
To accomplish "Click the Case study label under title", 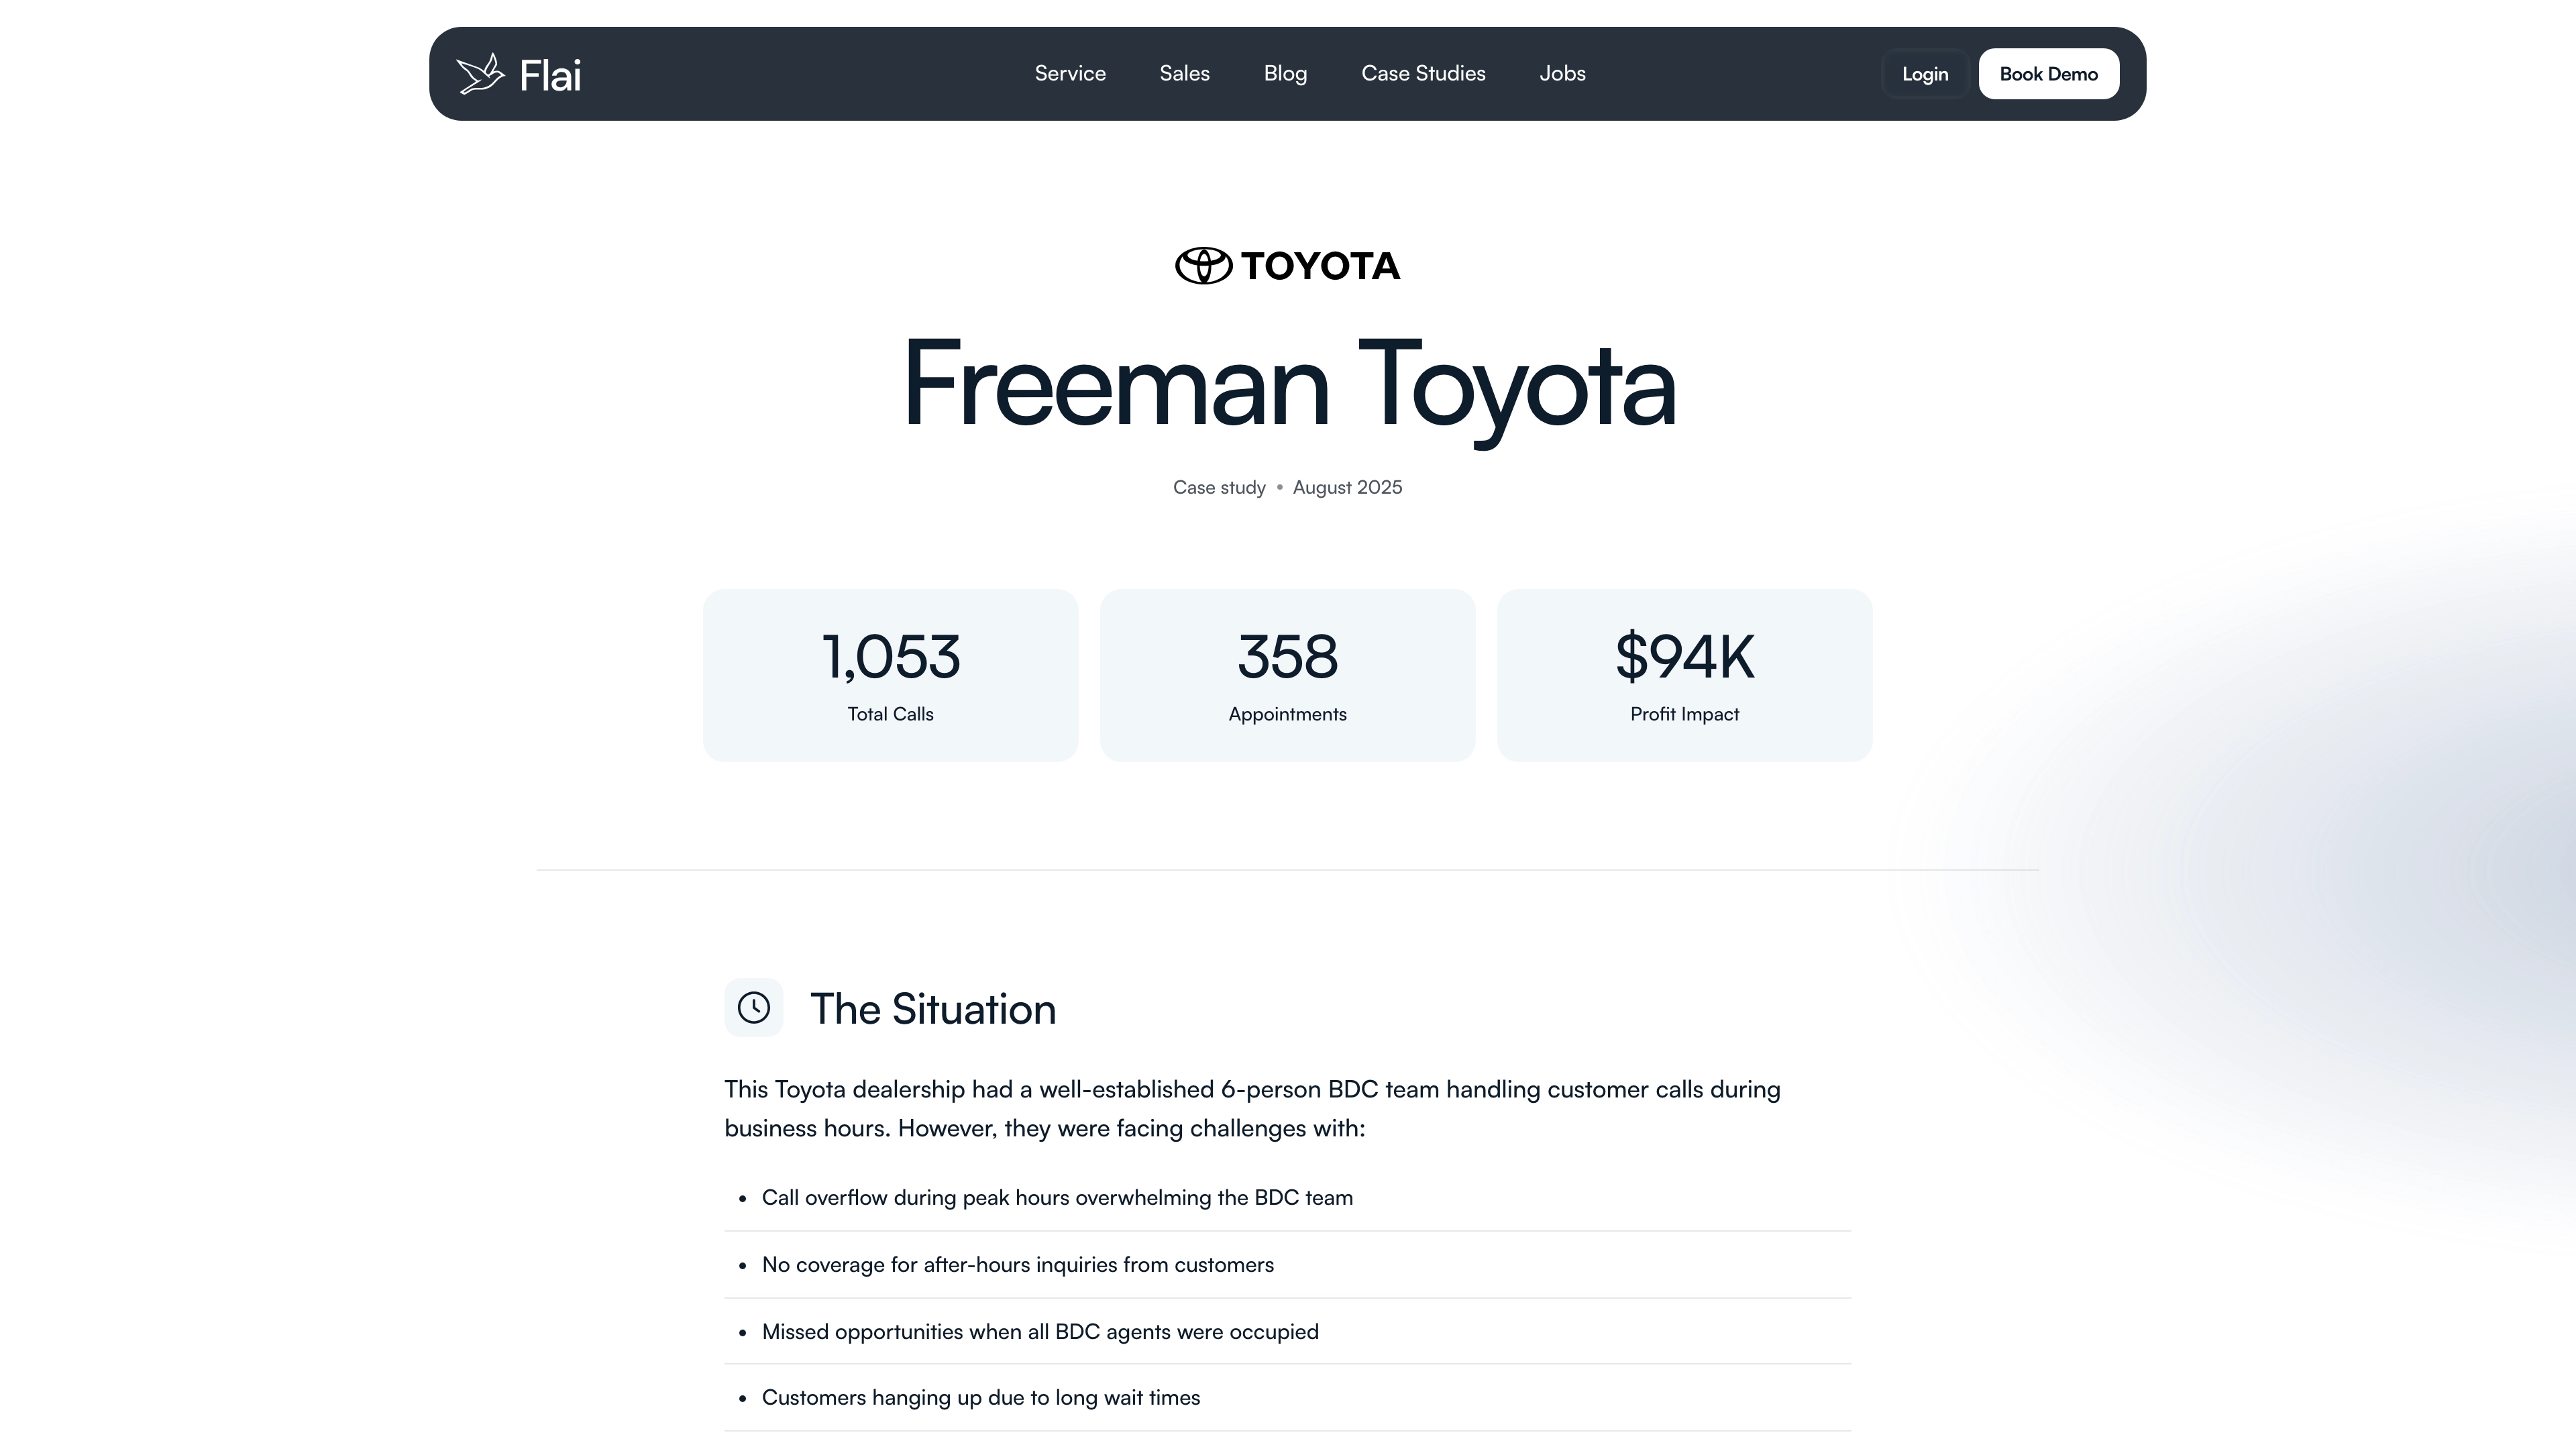I will click(x=1219, y=487).
